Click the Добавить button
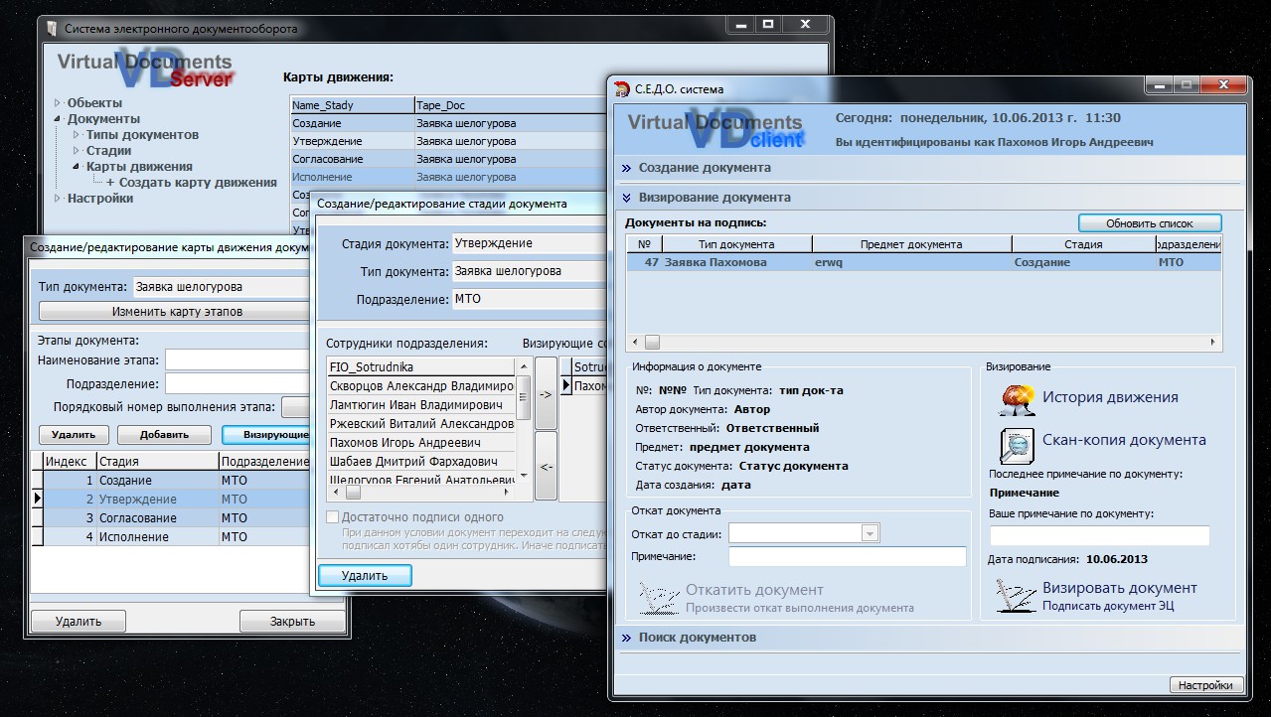1271x717 pixels. [164, 434]
